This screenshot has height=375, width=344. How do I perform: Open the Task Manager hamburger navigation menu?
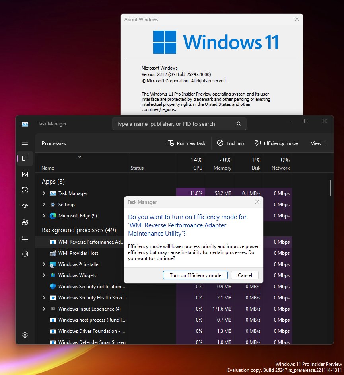coord(25,143)
